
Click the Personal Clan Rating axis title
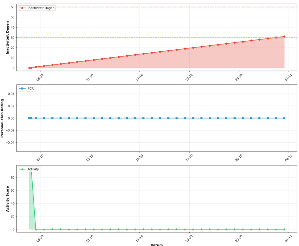point(2,118)
